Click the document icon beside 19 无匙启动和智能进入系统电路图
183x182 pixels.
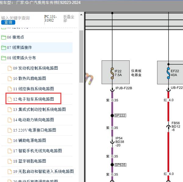click(x=10, y=172)
